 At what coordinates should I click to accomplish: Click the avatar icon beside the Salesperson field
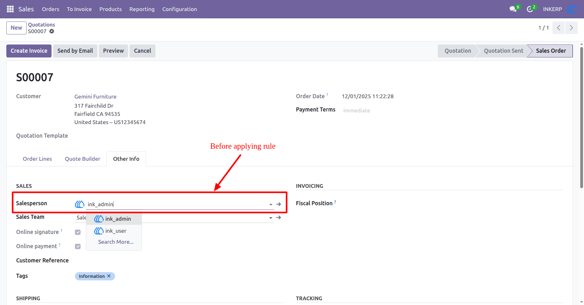click(x=80, y=204)
